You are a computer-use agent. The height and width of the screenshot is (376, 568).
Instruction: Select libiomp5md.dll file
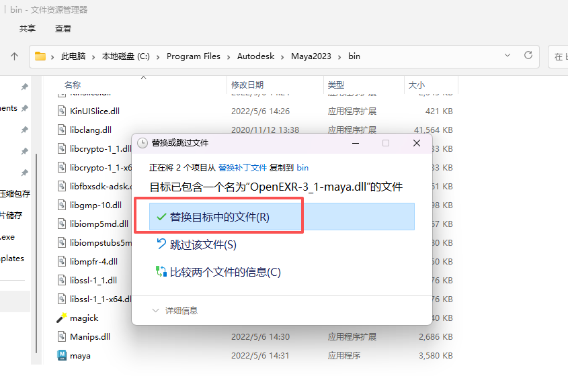tap(99, 224)
